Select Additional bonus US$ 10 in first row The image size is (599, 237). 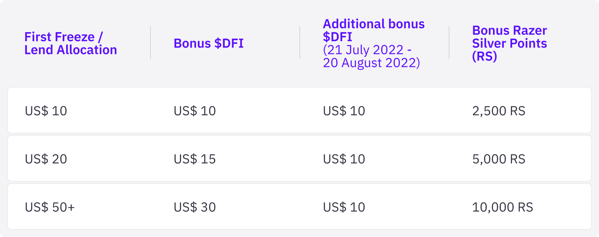344,111
